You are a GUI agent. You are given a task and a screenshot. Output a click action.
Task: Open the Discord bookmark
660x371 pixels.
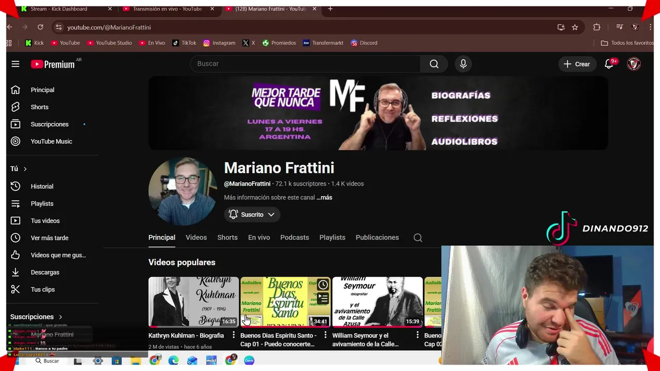pos(364,43)
